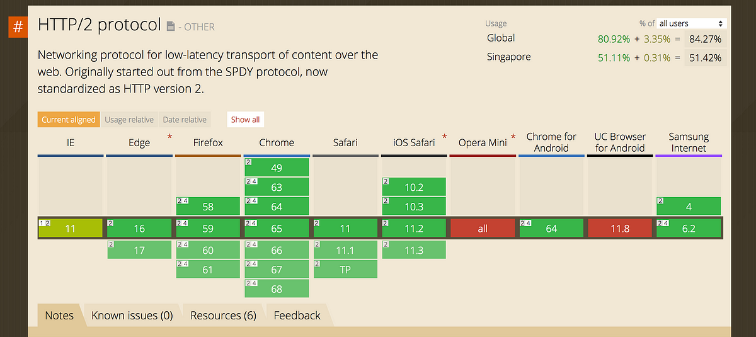Select the Firefox 61 support cell
This screenshot has height=337, width=756.
coord(208,269)
